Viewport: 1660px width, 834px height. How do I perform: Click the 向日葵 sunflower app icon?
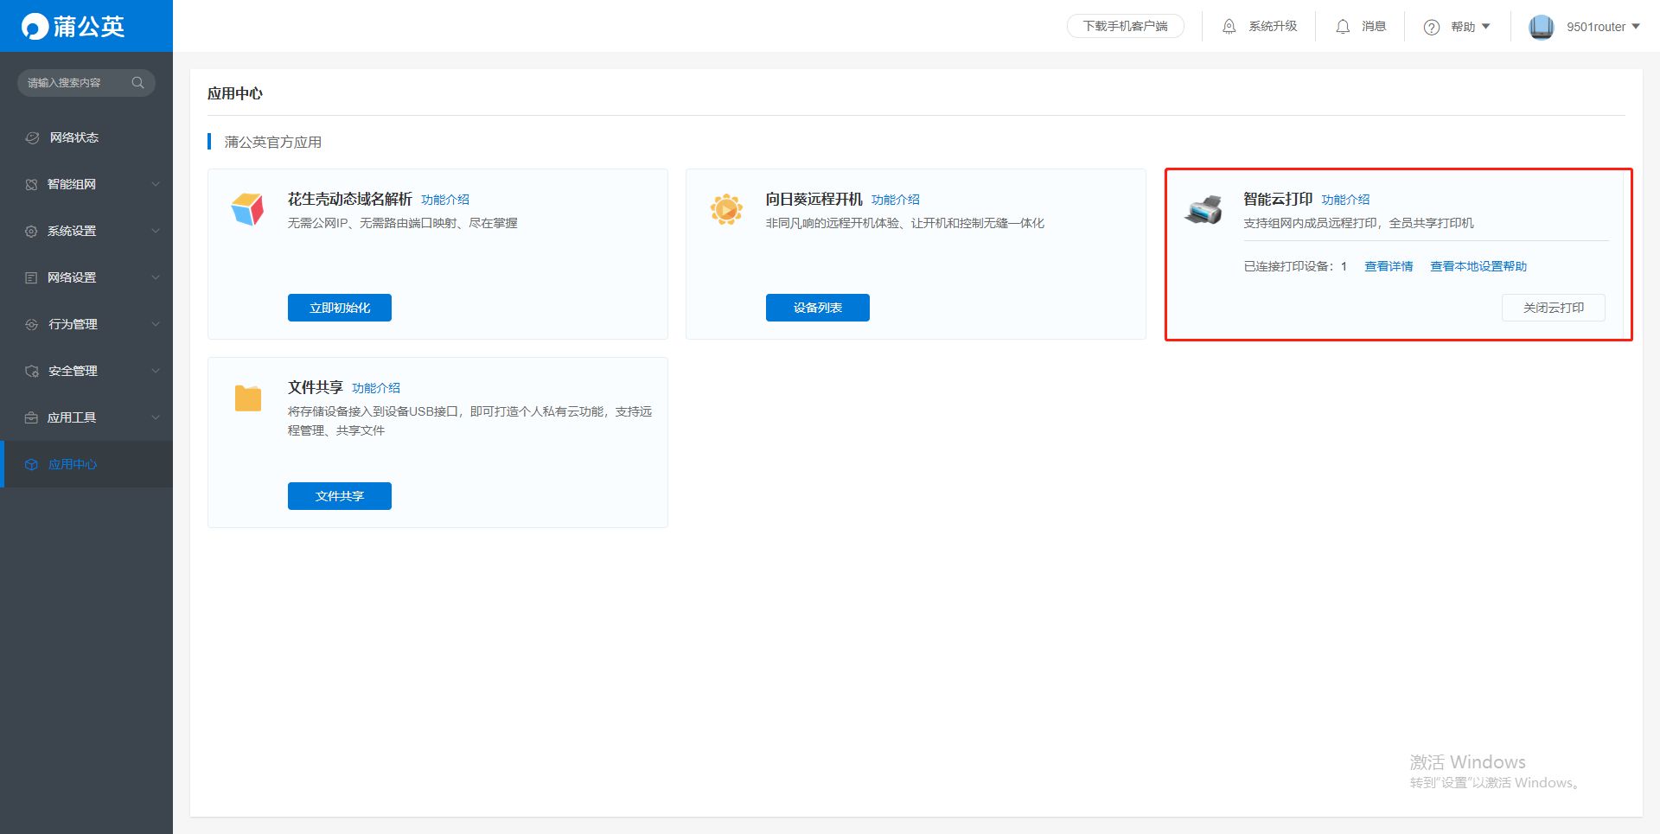click(726, 209)
